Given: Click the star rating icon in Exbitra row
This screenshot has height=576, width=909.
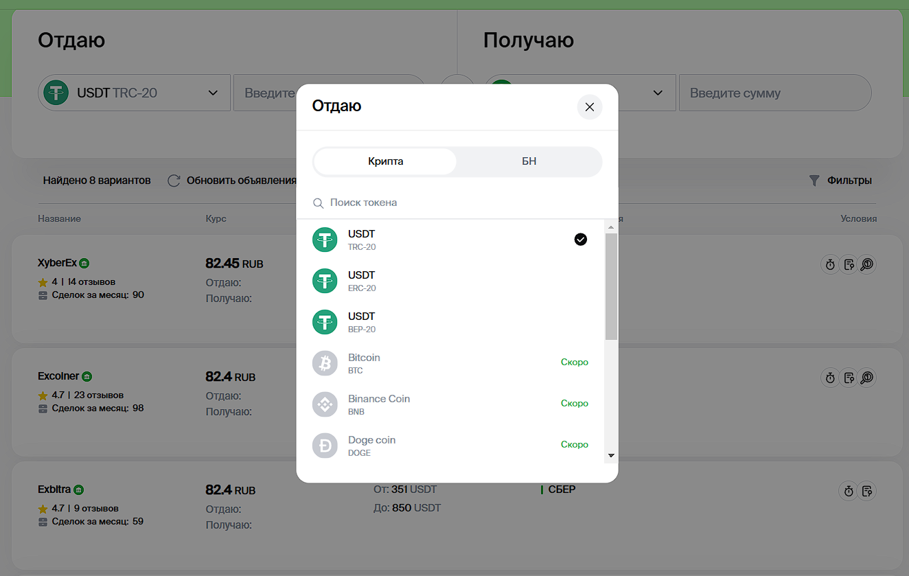Looking at the screenshot, I should (x=43, y=509).
